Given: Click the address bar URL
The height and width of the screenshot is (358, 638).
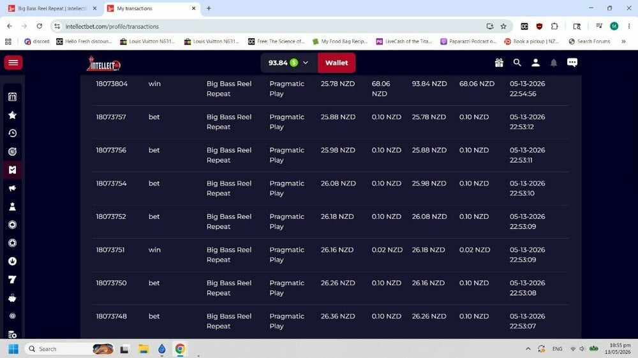Looking at the screenshot, I should (x=112, y=26).
